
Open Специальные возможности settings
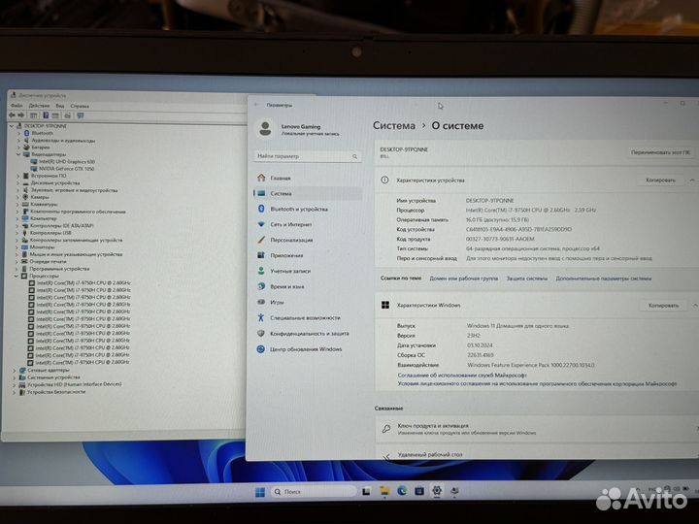pos(308,317)
